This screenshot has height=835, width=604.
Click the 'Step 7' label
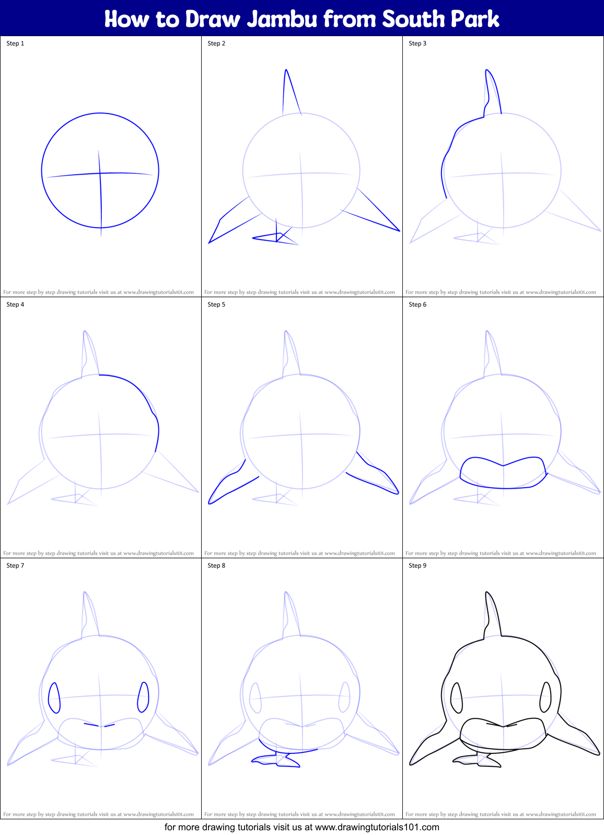15,566
